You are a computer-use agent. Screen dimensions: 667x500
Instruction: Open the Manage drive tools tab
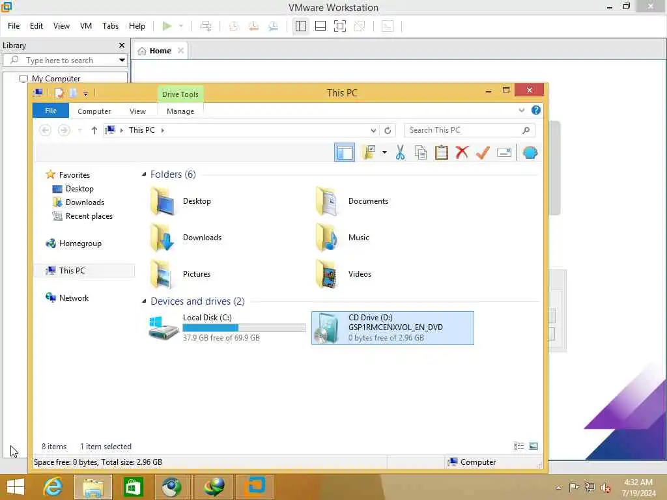(x=180, y=111)
